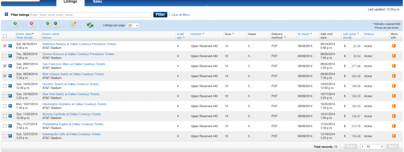Toggle the select-all listings header checkbox

tap(5, 36)
